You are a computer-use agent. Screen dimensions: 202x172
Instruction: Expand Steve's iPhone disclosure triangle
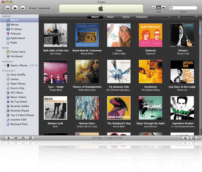point(5,65)
